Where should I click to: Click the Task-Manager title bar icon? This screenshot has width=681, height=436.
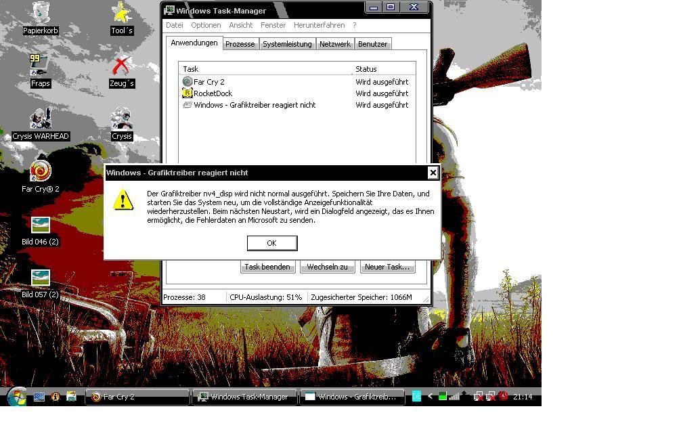click(x=169, y=10)
